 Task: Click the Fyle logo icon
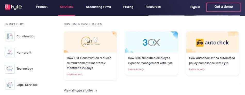pyautogui.click(x=7, y=7)
